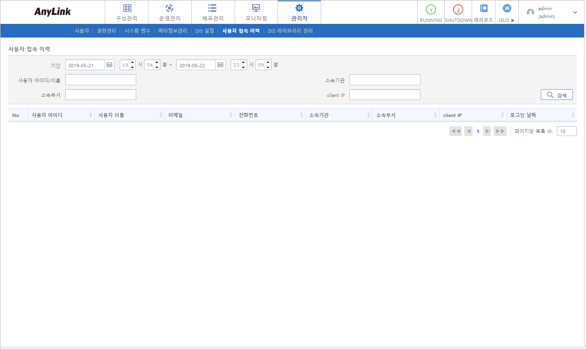The width and height of the screenshot is (586, 349).
Task: Expand the admin account dropdown chevron
Action: [x=575, y=12]
